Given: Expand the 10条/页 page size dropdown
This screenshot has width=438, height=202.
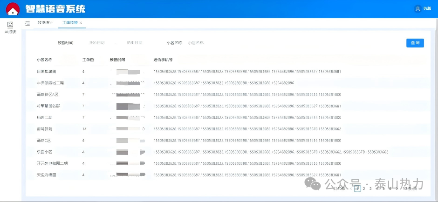Looking at the screenshot, I should (x=410, y=189).
